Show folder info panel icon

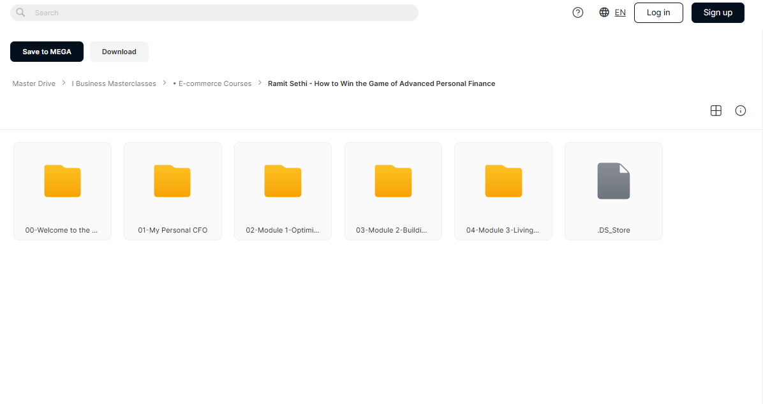pyautogui.click(x=740, y=111)
